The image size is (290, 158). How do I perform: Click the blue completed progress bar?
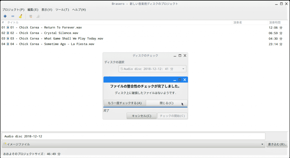145,107
